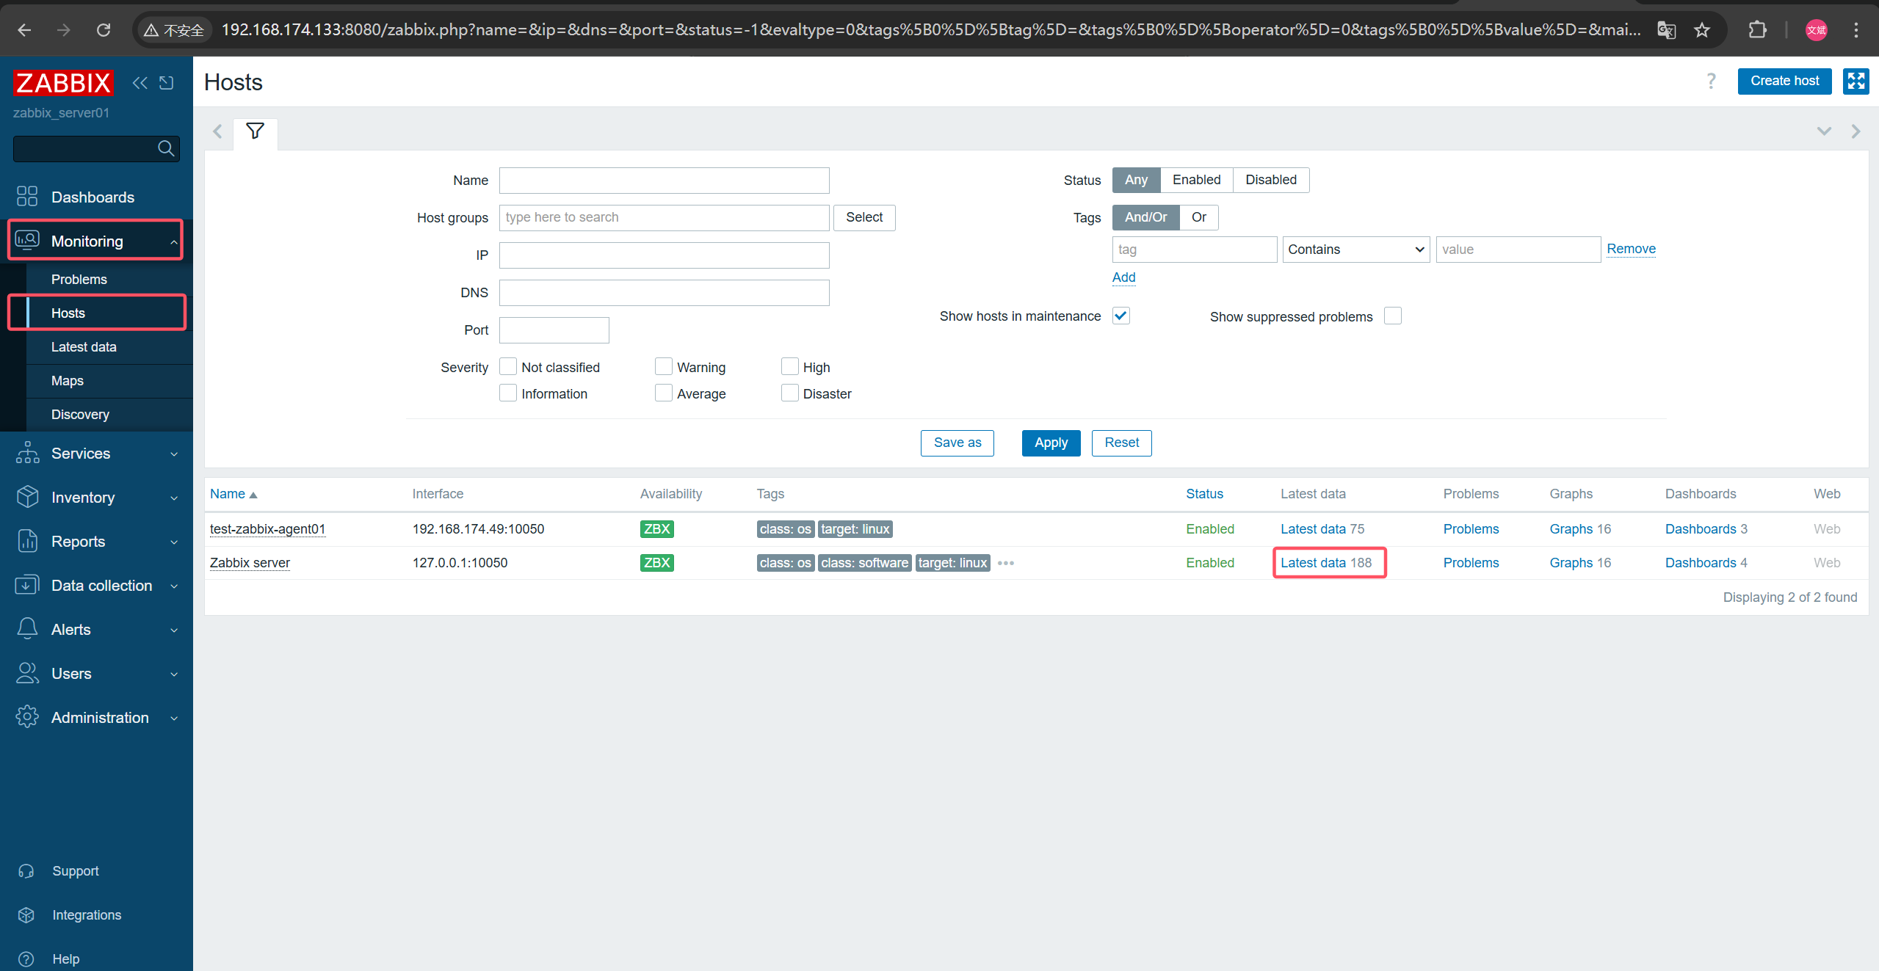The image size is (1879, 971).
Task: Go to previous filter tab arrow
Action: coord(217,131)
